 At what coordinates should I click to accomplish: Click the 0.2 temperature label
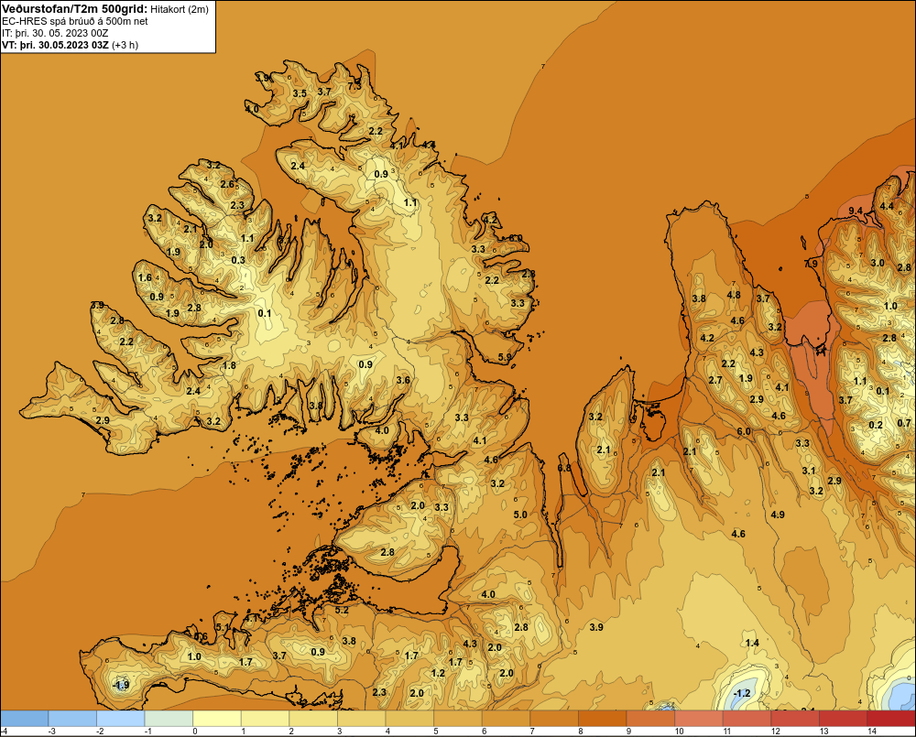875,425
